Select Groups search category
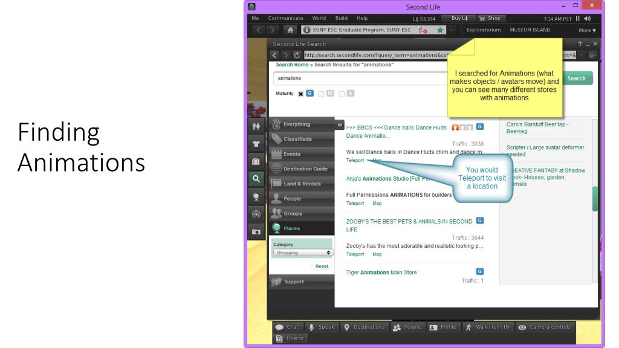The width and height of the screenshot is (619, 348). coord(302,213)
